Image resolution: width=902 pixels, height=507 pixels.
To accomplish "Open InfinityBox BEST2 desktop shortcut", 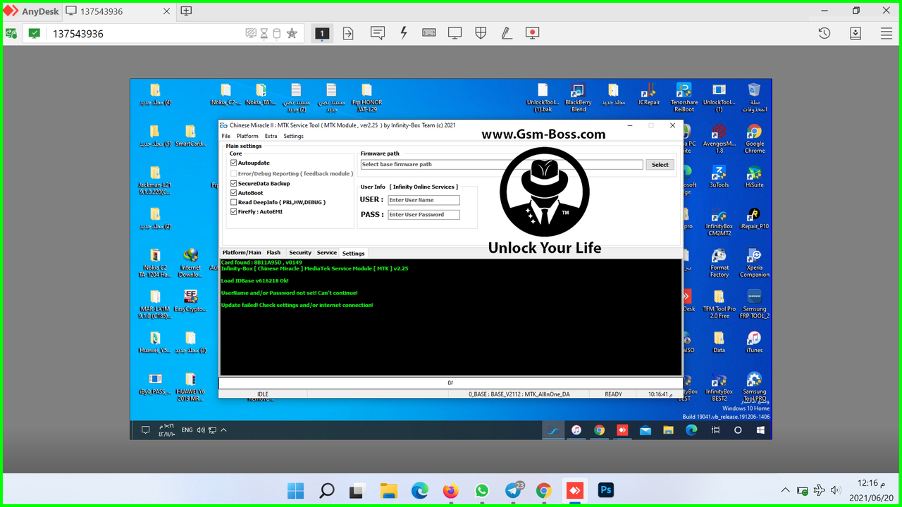I will click(x=719, y=387).
